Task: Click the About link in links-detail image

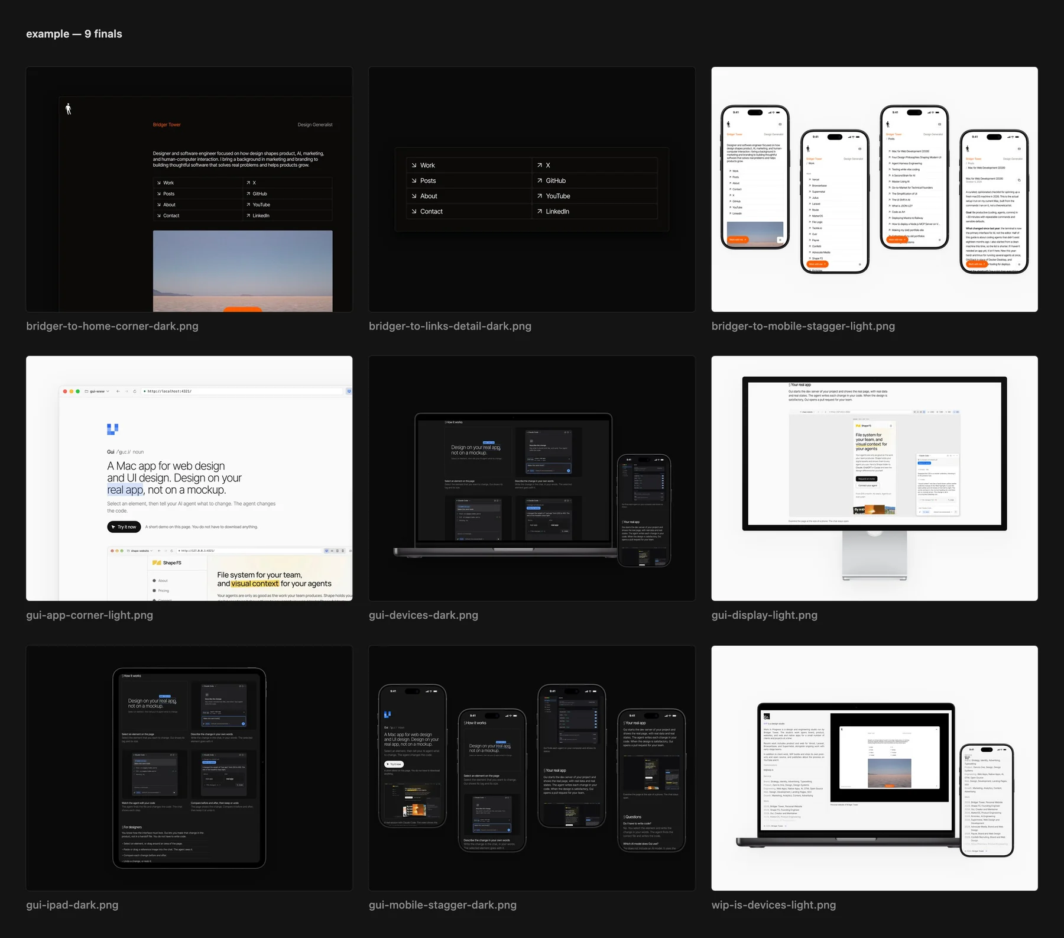Action: [x=469, y=196]
